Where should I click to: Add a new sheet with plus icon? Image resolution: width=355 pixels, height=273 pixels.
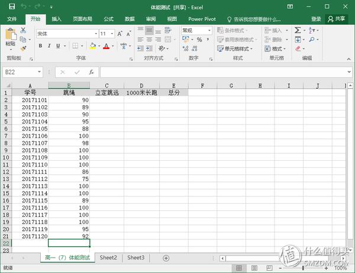[166, 258]
